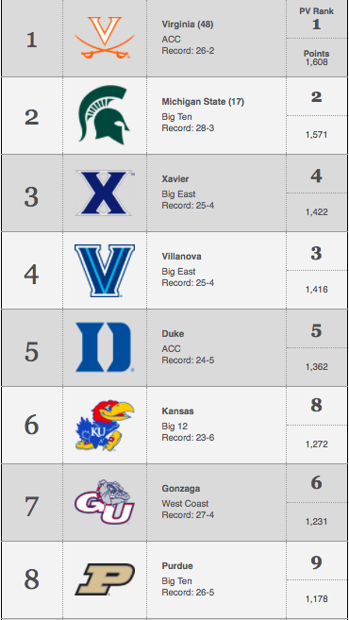Click the Virginia crossed sabres logo
The width and height of the screenshot is (349, 620).
pos(105,38)
